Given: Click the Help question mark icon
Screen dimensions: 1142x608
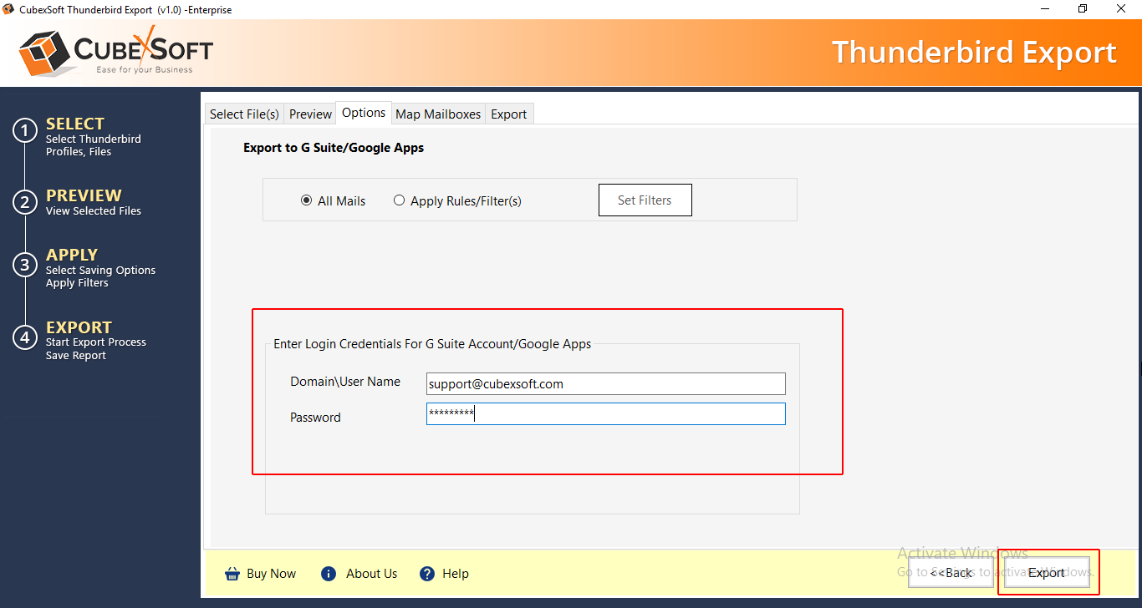Looking at the screenshot, I should click(427, 574).
